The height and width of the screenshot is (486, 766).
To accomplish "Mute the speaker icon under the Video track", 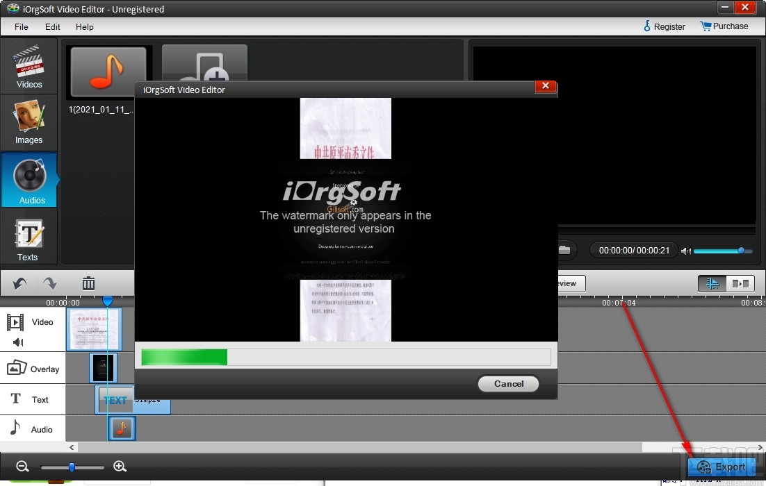I will (15, 342).
